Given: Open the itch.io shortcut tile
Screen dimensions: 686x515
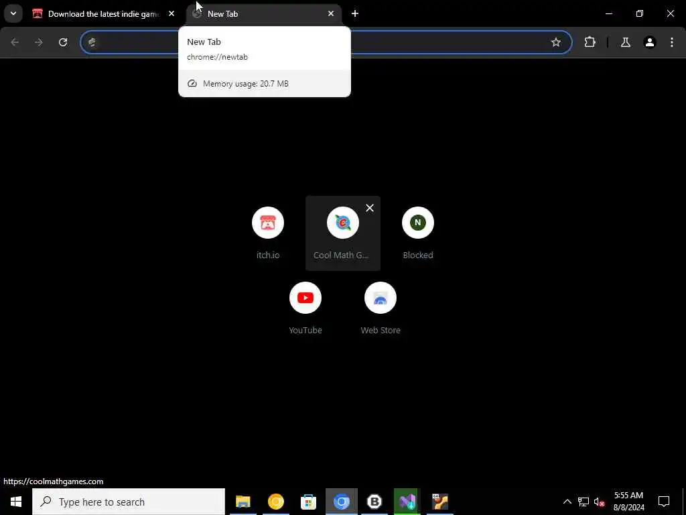Looking at the screenshot, I should [x=268, y=233].
